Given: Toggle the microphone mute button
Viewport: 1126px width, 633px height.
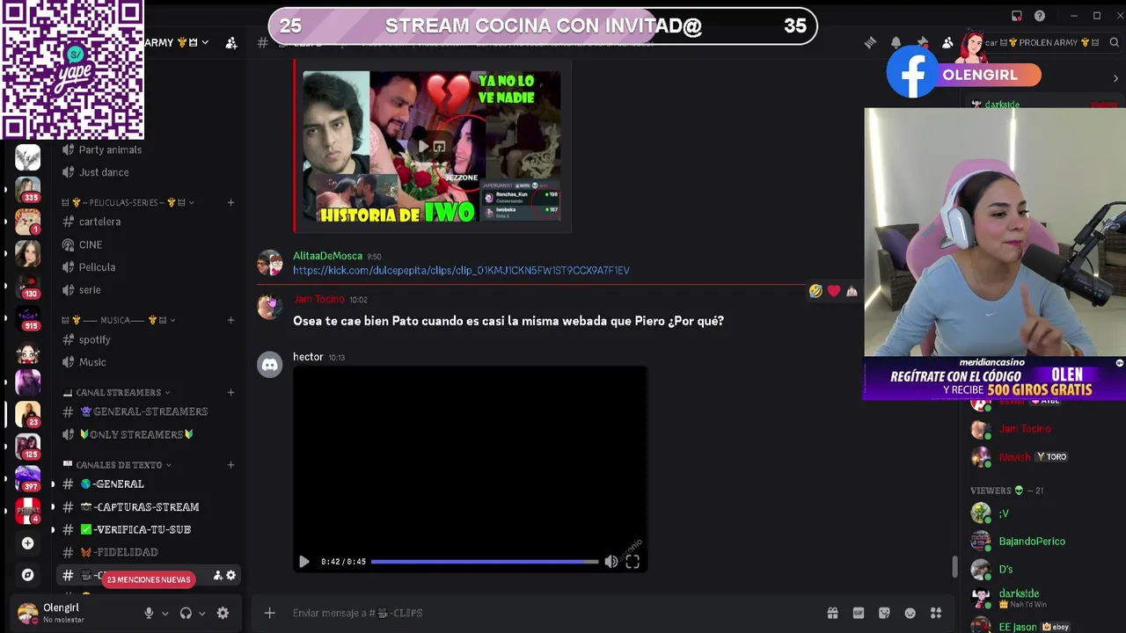Looking at the screenshot, I should click(x=149, y=613).
